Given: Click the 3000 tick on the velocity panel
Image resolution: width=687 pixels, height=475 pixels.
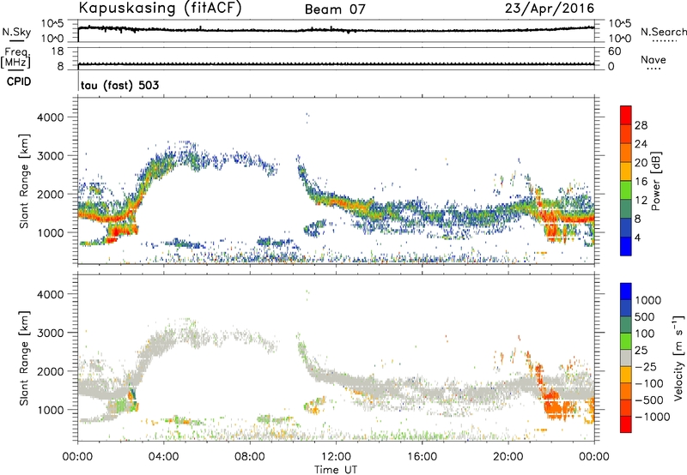Looking at the screenshot, I should (x=51, y=333).
